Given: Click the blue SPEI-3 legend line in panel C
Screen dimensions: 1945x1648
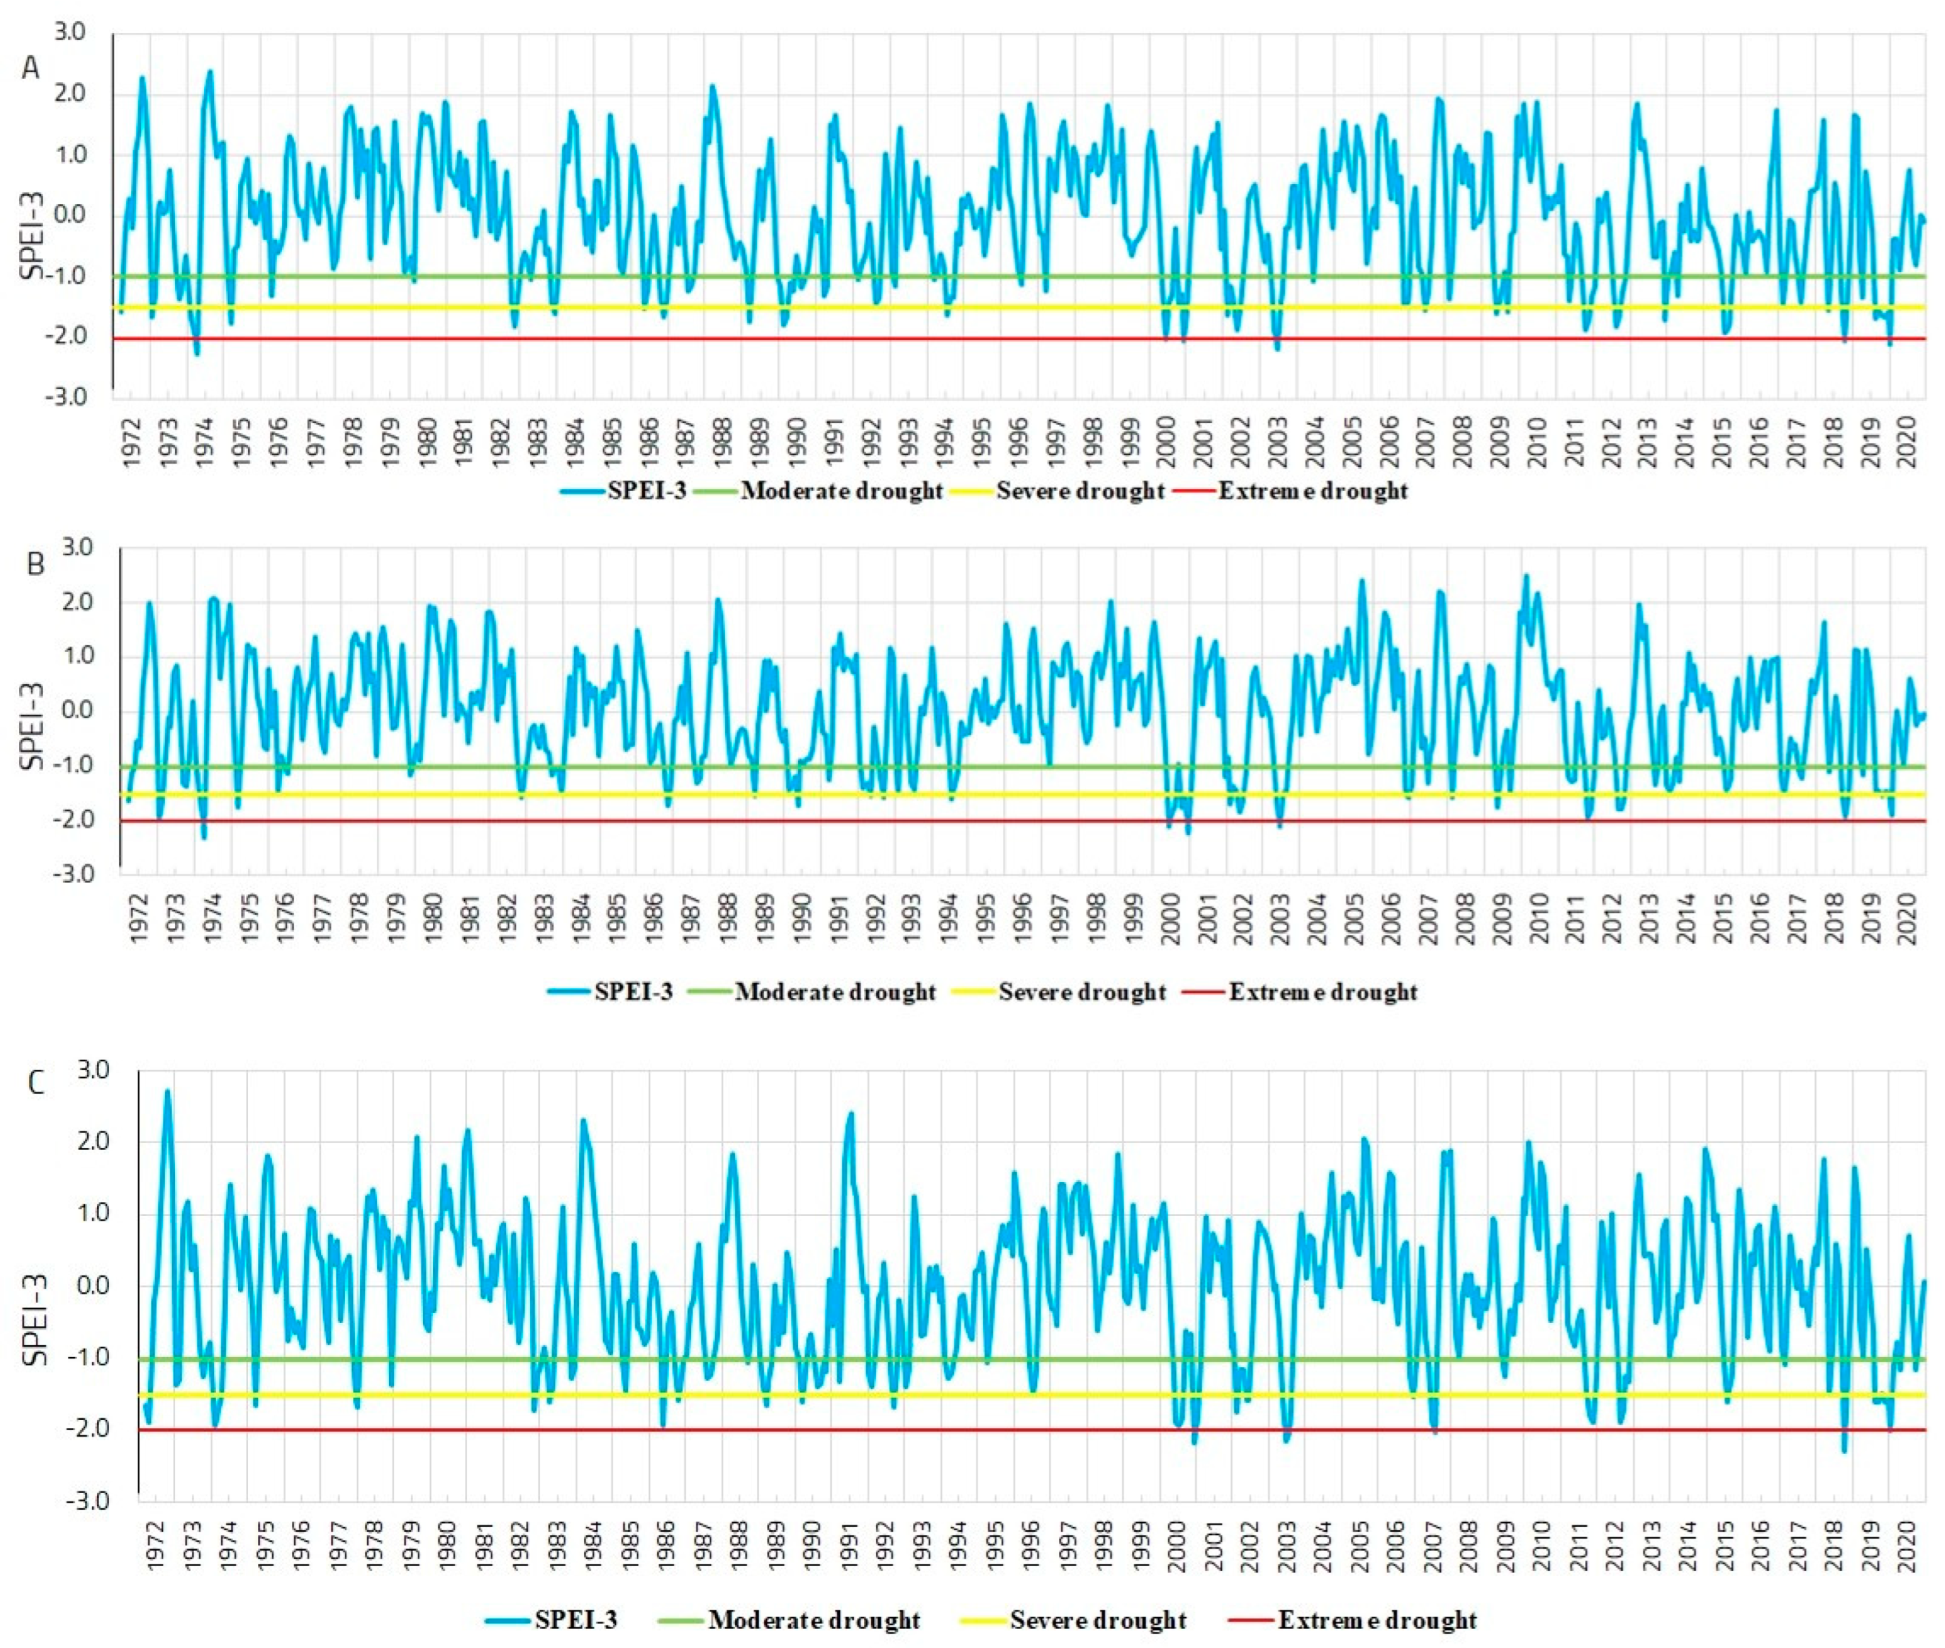Looking at the screenshot, I should [x=508, y=1620].
